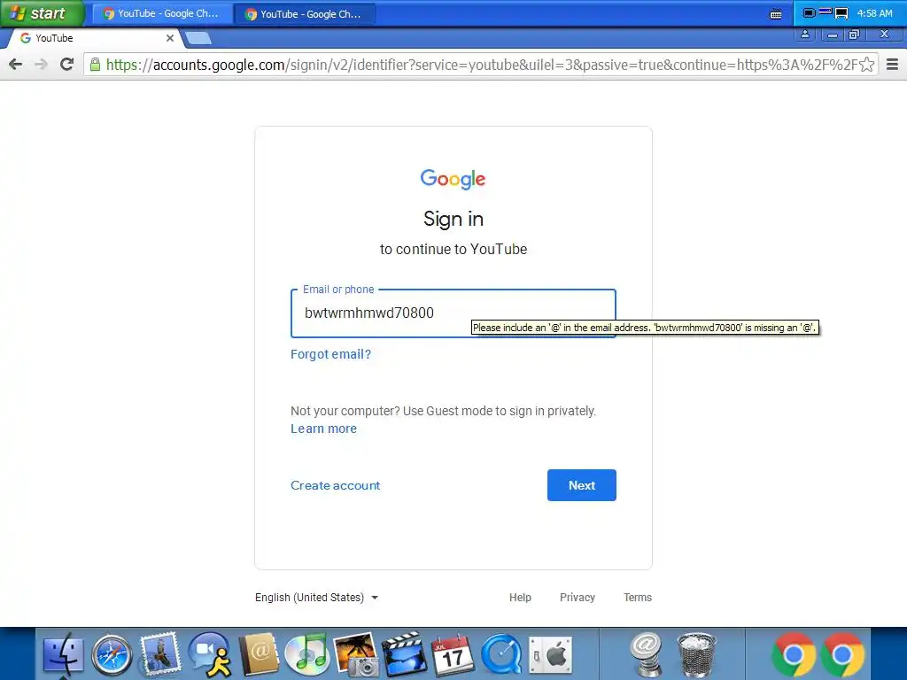Click the Chrome user profile icon
This screenshot has width=907, height=680.
pyautogui.click(x=804, y=35)
